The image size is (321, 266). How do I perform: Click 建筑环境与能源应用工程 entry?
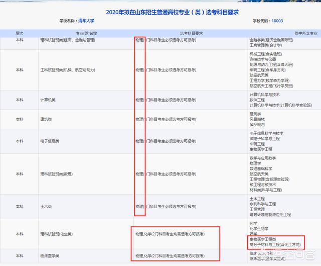tap(270, 215)
